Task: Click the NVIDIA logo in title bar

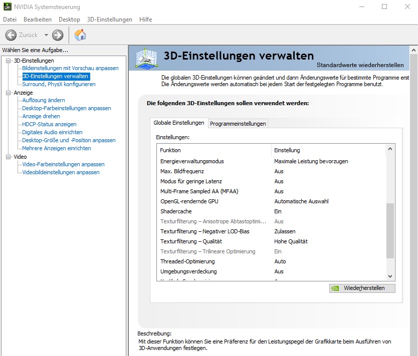Action: 7,7
